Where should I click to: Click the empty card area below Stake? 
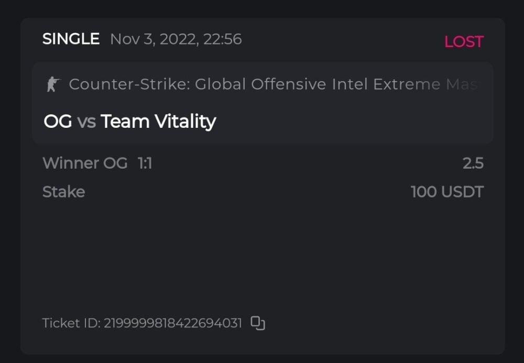(262, 251)
